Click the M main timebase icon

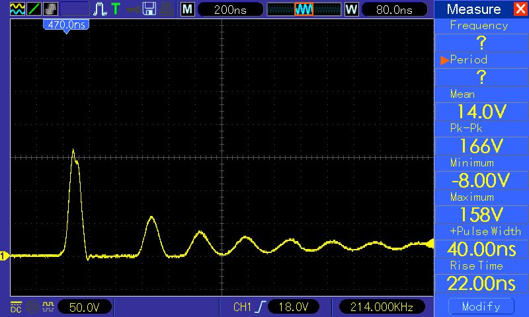(x=188, y=9)
